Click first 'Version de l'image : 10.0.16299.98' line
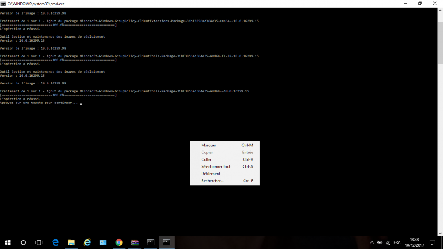The image size is (443, 249). (x=33, y=13)
